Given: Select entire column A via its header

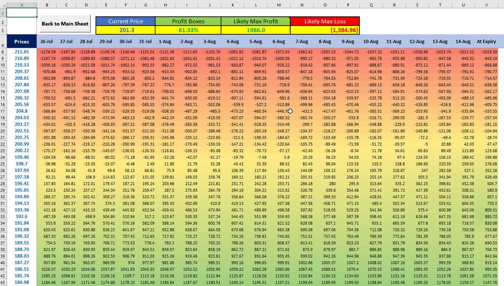Looking at the screenshot, I should (x=22, y=5).
